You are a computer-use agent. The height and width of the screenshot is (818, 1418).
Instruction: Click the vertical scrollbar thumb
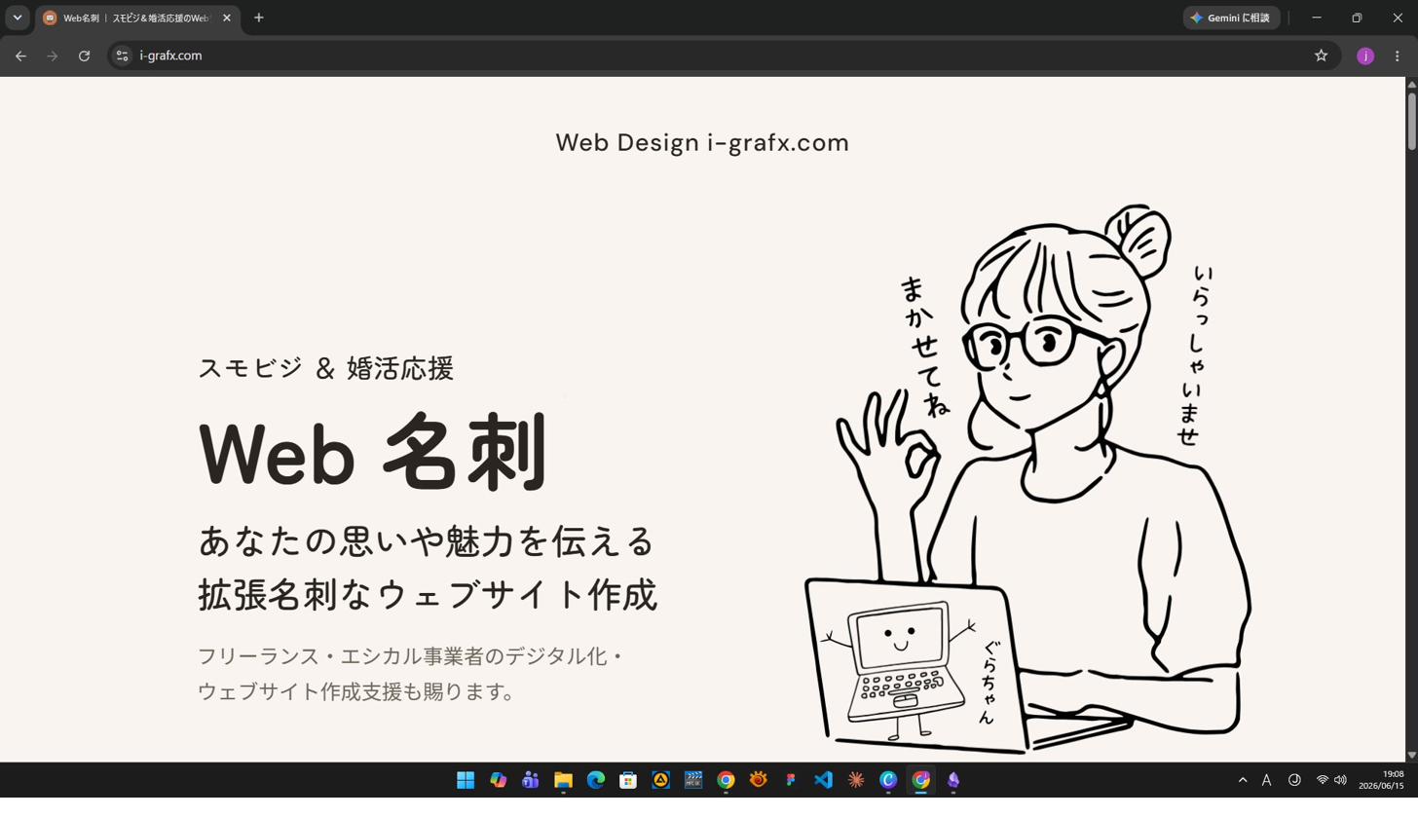click(x=1411, y=121)
